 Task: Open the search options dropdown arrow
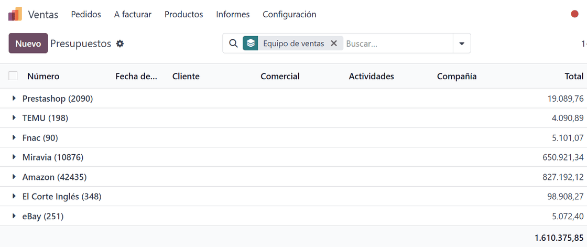(x=462, y=44)
